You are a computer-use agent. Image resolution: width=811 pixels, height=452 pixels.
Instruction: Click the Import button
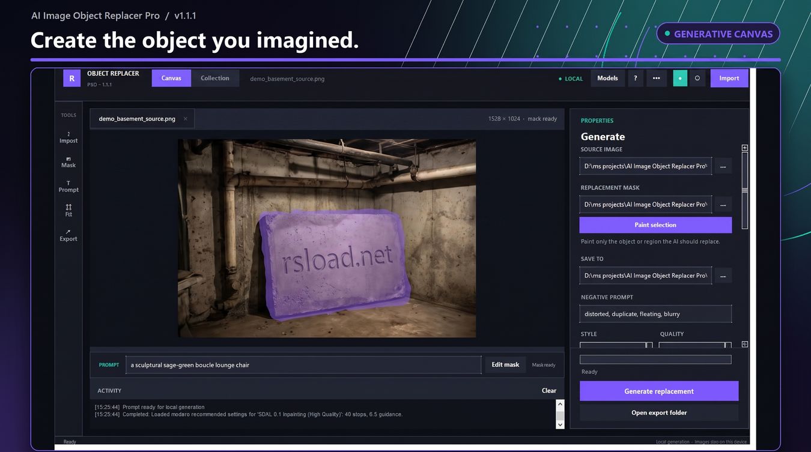coord(729,78)
